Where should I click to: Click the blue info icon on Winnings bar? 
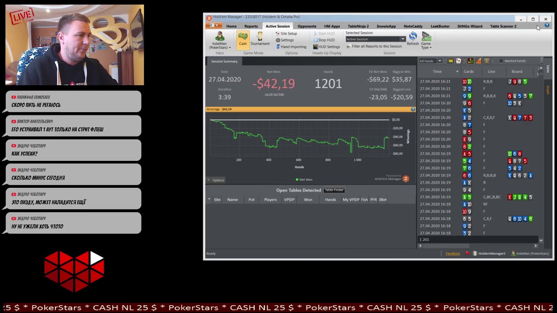[x=413, y=109]
